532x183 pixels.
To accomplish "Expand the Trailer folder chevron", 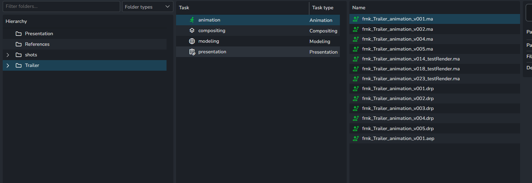I will tap(8, 65).
